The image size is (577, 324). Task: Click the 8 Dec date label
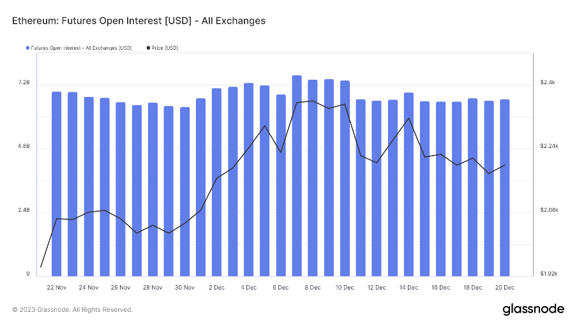pos(313,288)
